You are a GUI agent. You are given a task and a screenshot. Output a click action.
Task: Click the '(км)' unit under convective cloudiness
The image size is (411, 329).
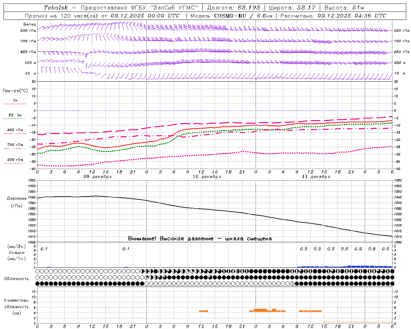tap(17, 313)
